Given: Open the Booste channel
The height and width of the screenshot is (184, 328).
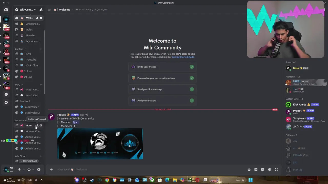Looking at the screenshot, I should point(29,36).
